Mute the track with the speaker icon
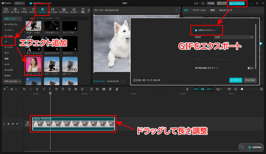 click(x=17, y=124)
